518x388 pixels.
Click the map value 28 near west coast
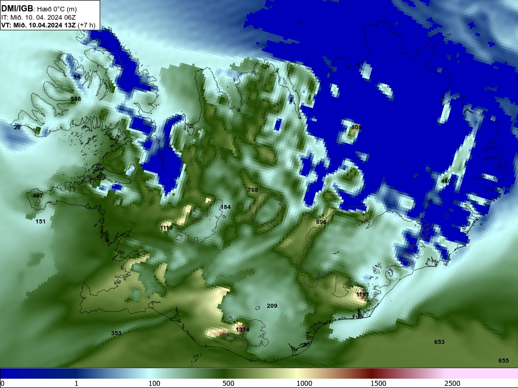tap(17, 127)
